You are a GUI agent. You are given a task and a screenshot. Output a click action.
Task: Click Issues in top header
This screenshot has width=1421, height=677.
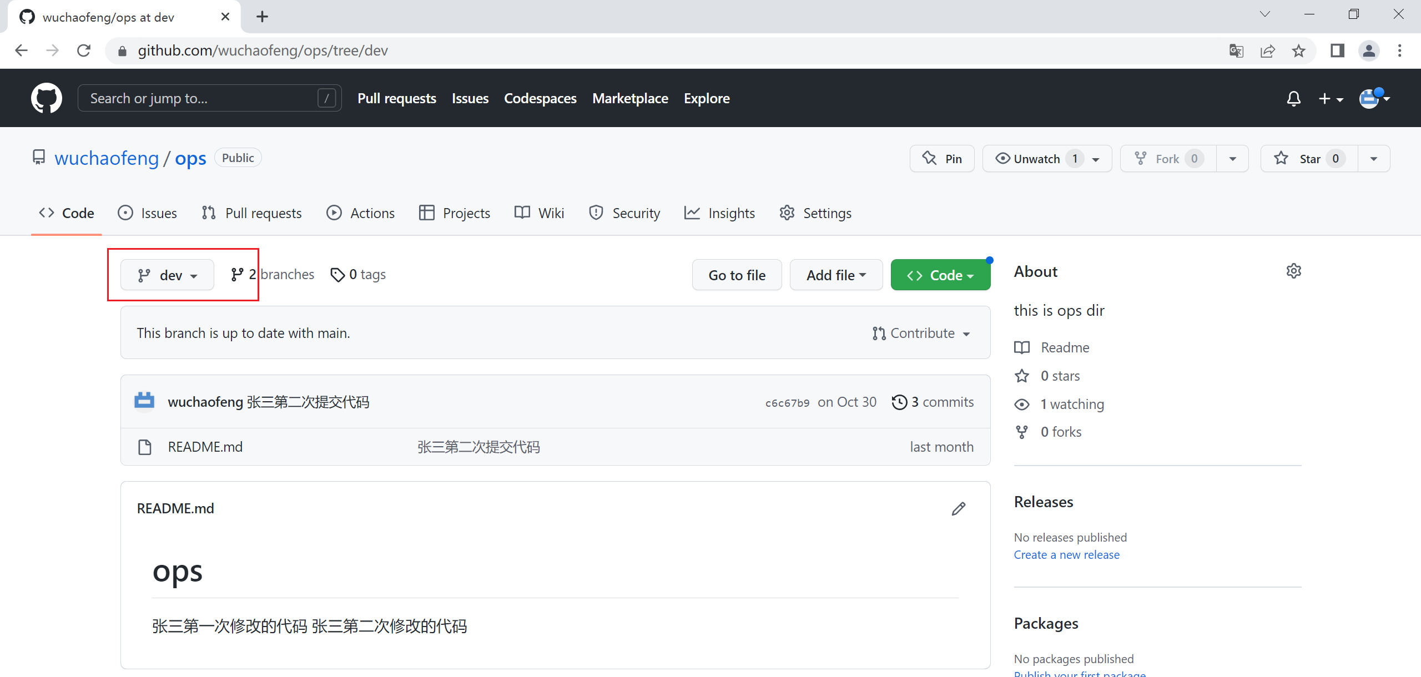(x=470, y=99)
